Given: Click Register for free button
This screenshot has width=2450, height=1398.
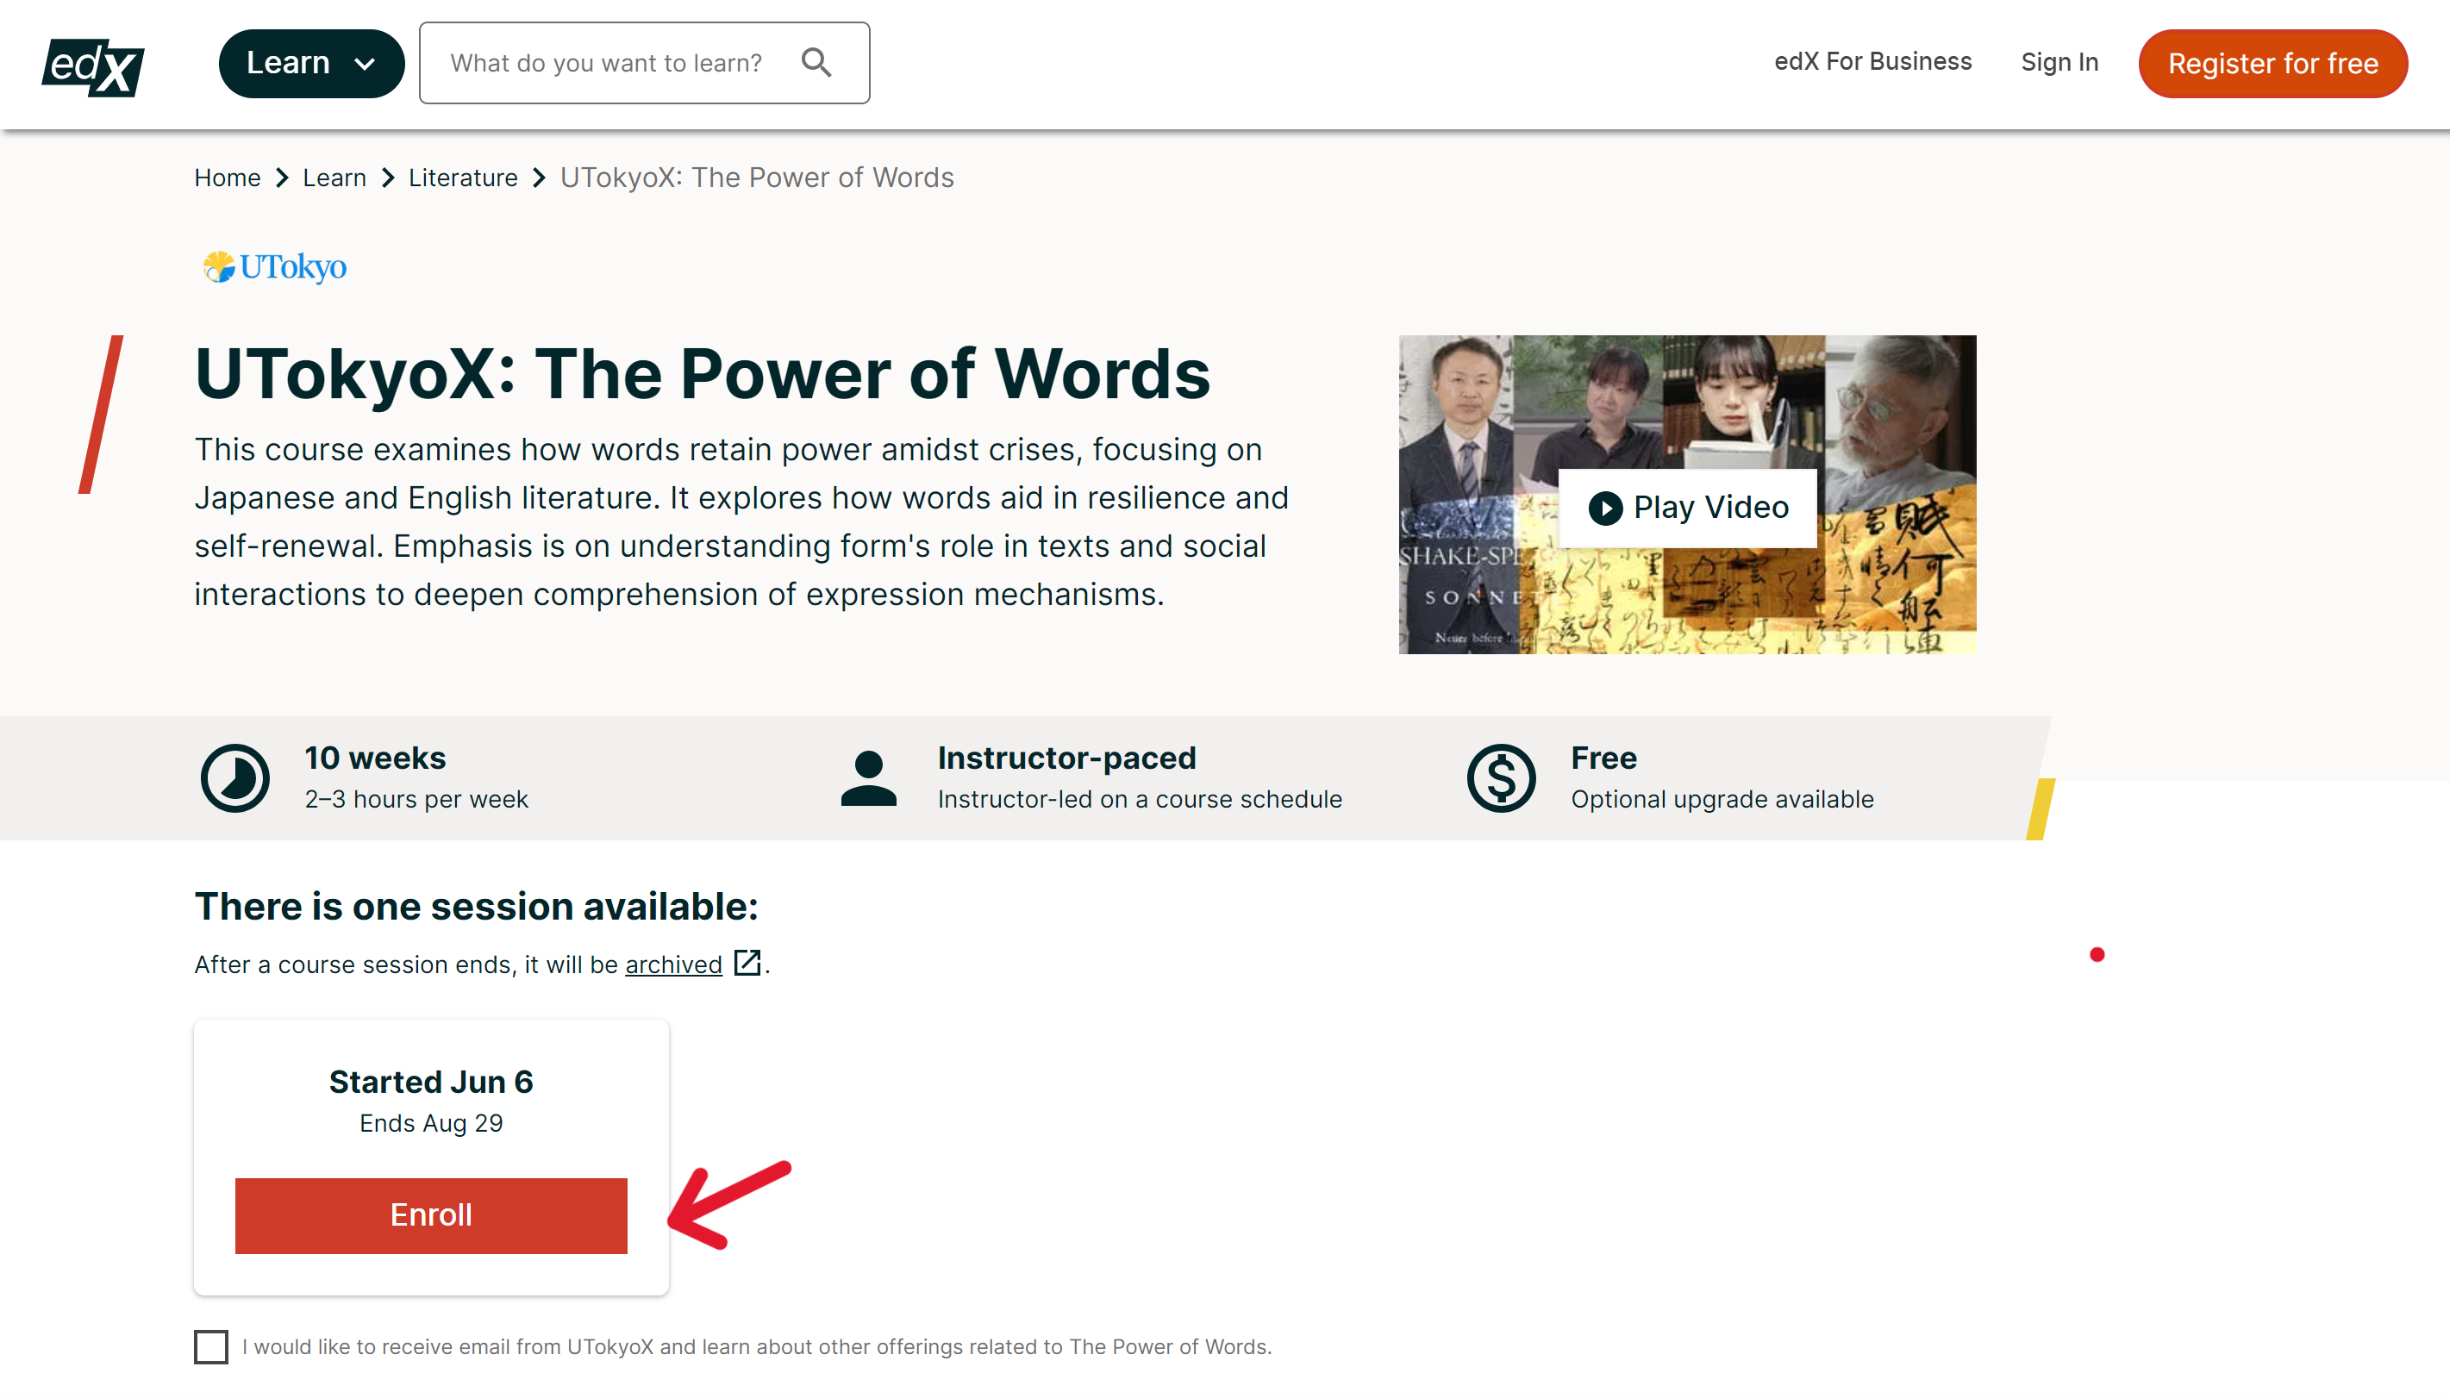Looking at the screenshot, I should tap(2272, 64).
